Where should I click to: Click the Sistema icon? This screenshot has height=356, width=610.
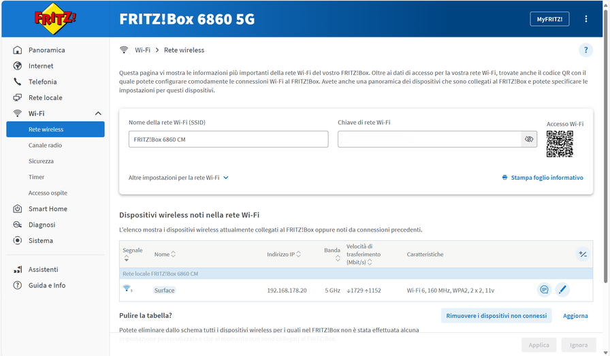pyautogui.click(x=18, y=240)
